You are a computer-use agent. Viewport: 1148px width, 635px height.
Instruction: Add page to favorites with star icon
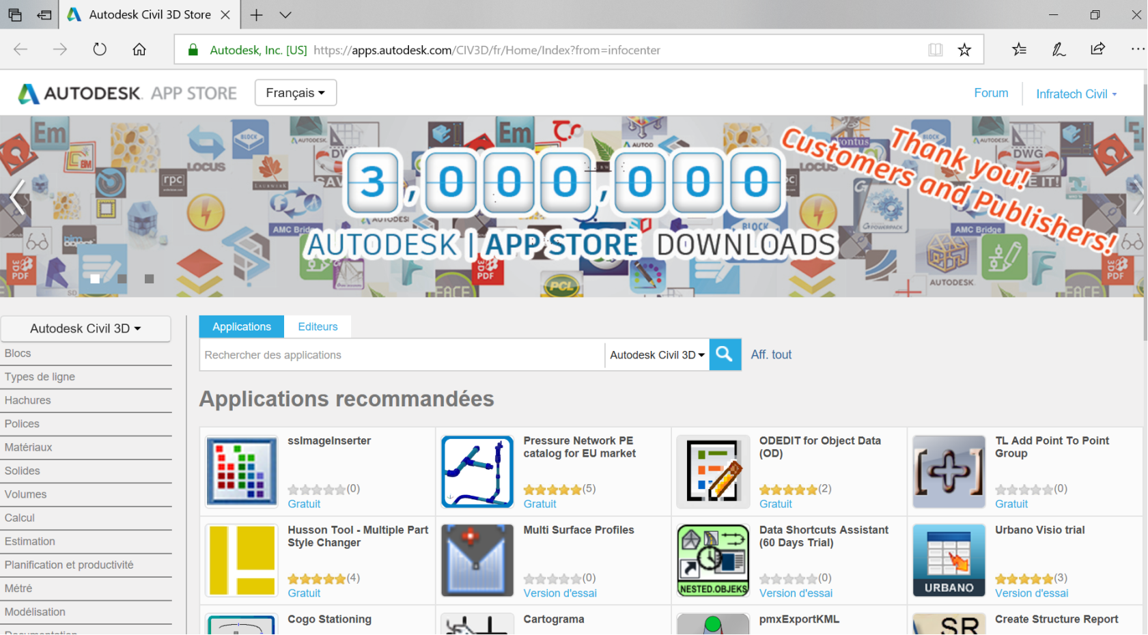click(964, 50)
